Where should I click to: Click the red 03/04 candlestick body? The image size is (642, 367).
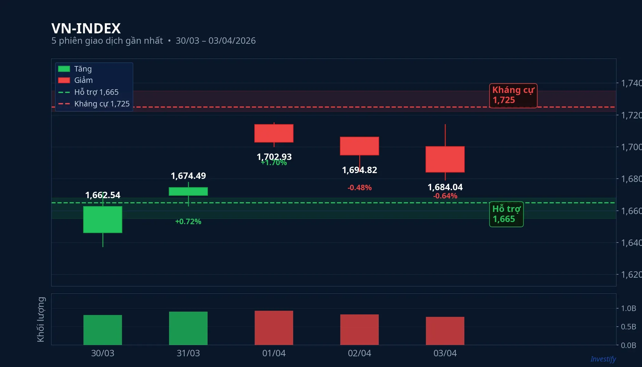click(445, 159)
